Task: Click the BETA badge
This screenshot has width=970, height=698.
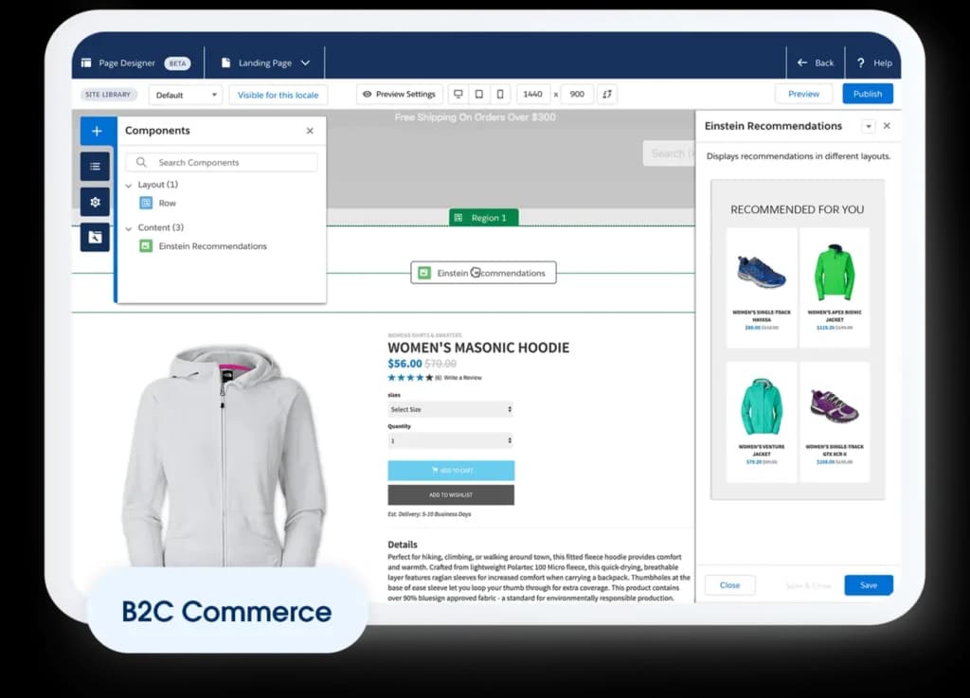Action: 177,63
